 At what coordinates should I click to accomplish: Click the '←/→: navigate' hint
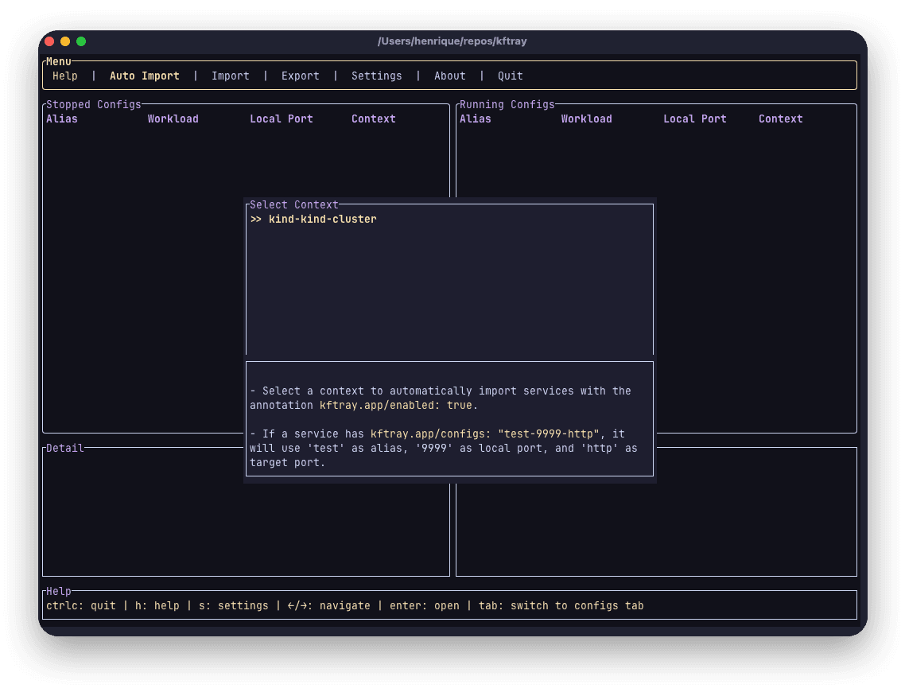(329, 606)
